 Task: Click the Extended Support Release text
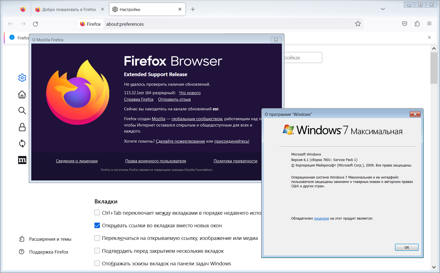[156, 74]
